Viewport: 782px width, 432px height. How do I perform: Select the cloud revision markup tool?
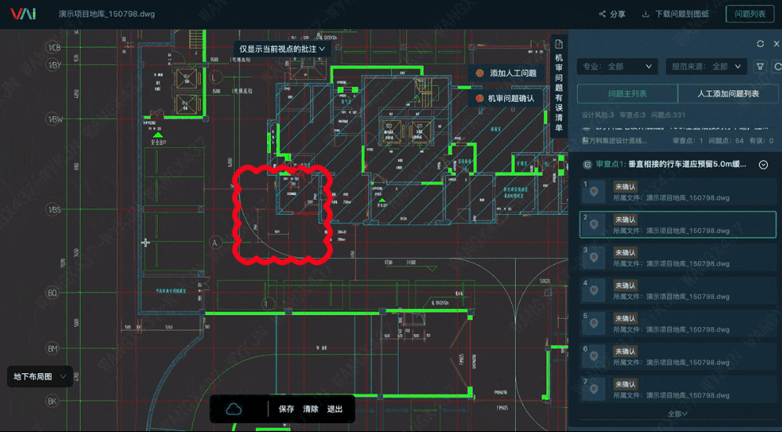(x=234, y=409)
